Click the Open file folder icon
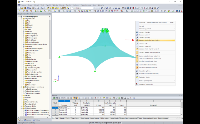This screenshot has height=124, width=200. tap(22, 8)
